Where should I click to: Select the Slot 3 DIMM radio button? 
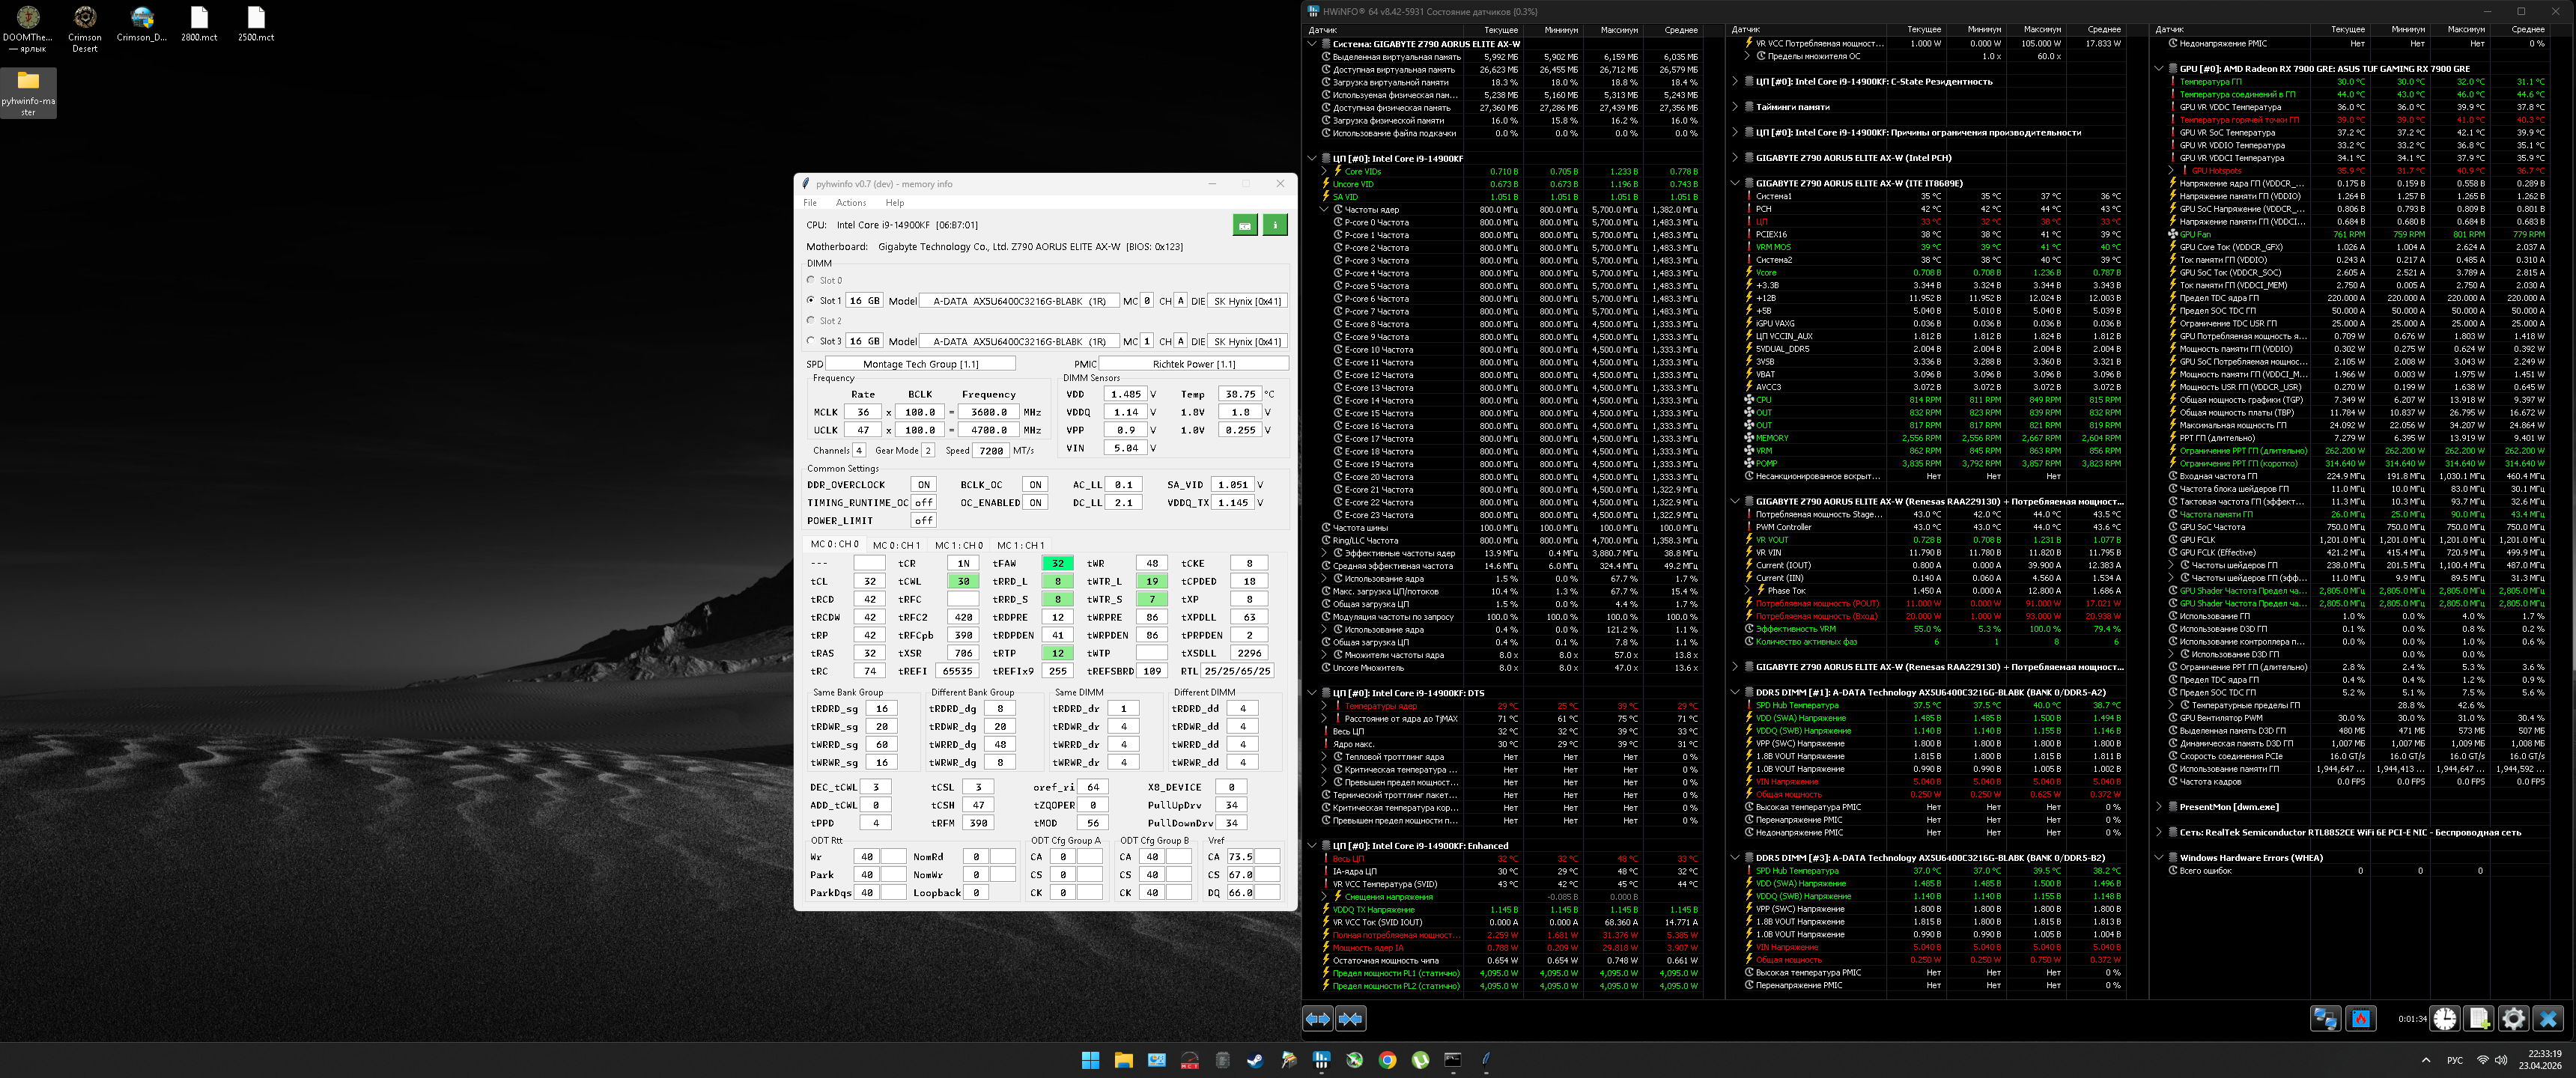tap(811, 340)
